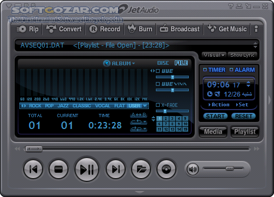
Task: Open the Get Music tool
Action: pyautogui.click(x=227, y=29)
